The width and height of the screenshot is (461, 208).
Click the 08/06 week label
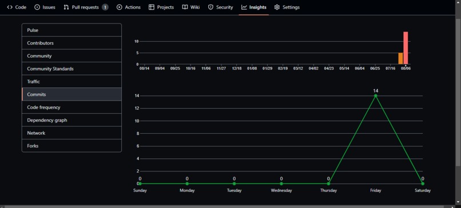tap(406, 69)
